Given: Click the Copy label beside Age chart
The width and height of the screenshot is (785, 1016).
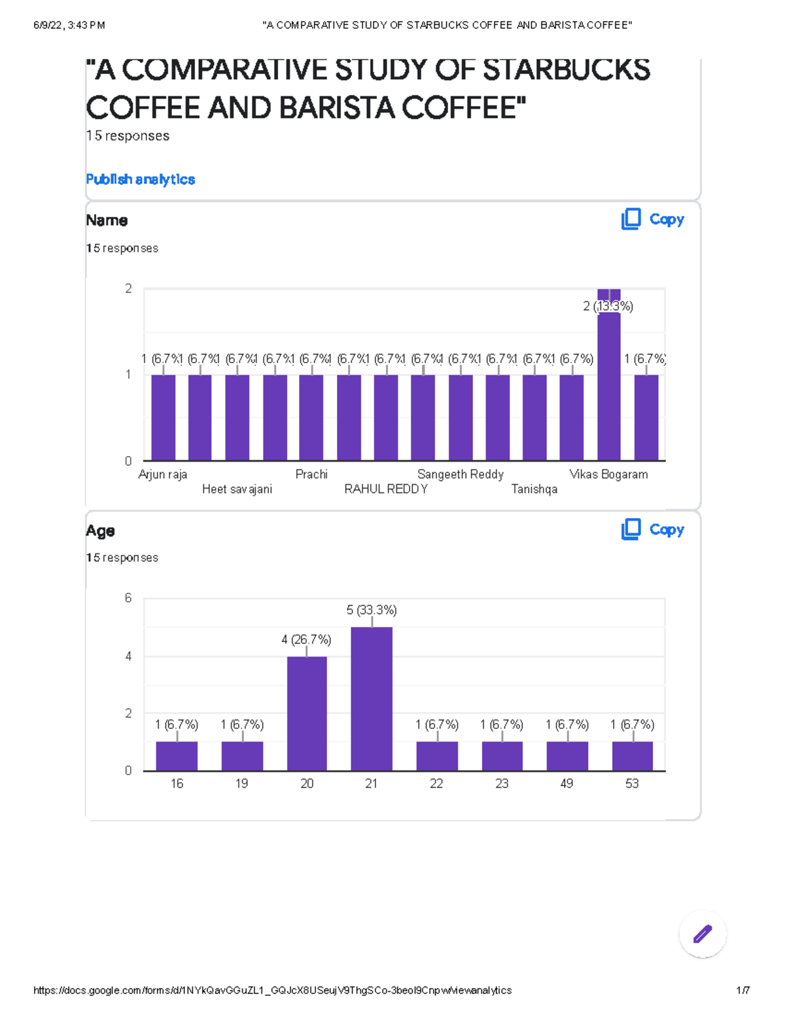Looking at the screenshot, I should click(667, 529).
